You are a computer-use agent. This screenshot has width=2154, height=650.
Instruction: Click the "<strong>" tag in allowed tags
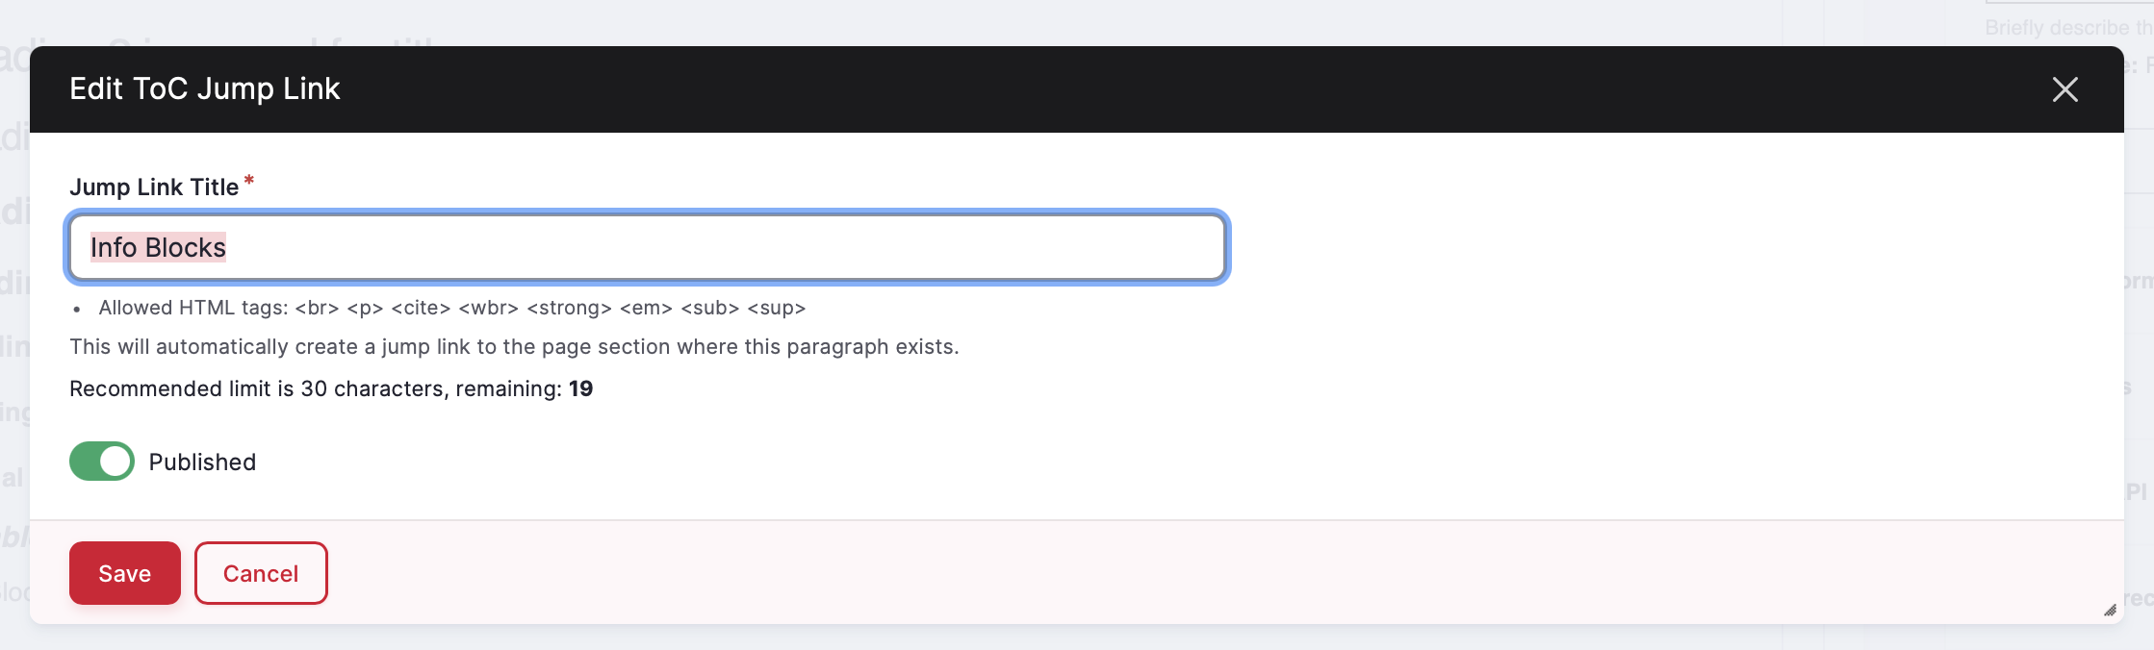[x=569, y=308]
